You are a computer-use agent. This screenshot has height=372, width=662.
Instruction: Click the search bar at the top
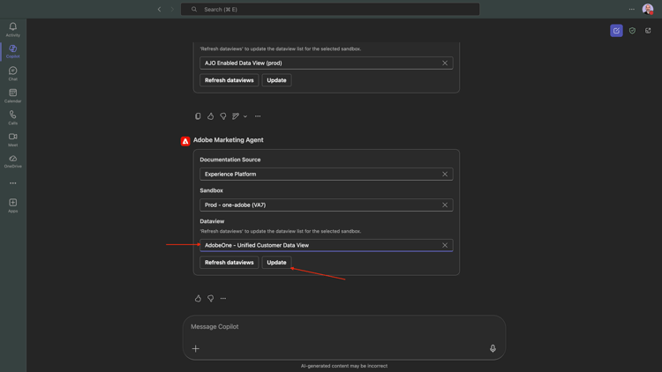[330, 10]
